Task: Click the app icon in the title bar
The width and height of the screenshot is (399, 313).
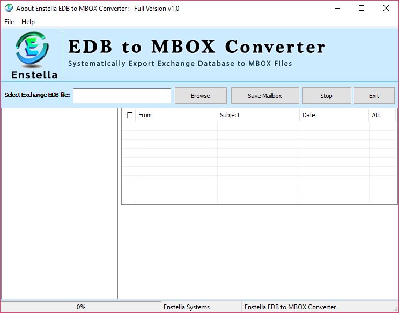Action: pos(9,9)
